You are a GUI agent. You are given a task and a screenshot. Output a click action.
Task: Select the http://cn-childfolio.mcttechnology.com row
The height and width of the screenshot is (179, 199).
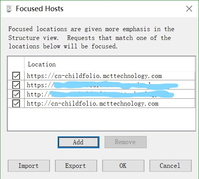pyautogui.click(x=101, y=103)
